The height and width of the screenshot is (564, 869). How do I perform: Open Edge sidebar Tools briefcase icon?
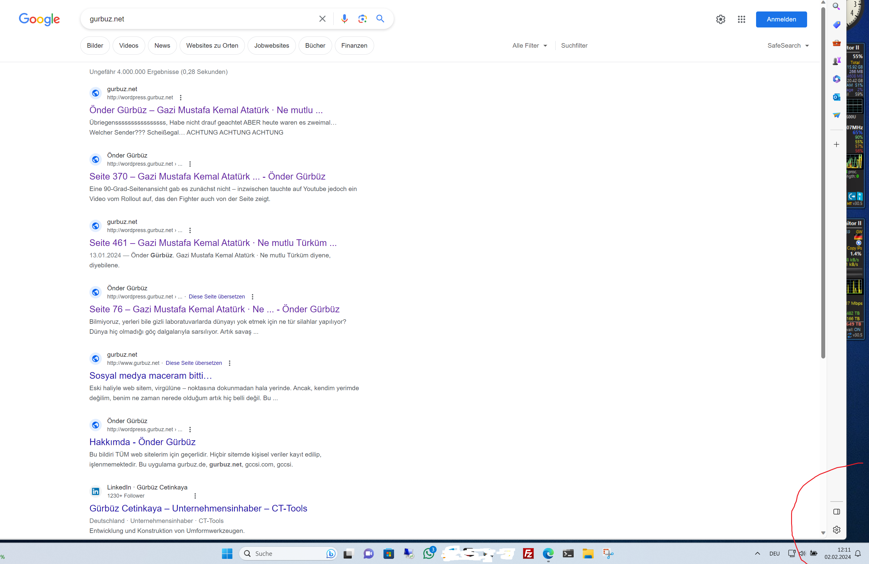point(836,43)
